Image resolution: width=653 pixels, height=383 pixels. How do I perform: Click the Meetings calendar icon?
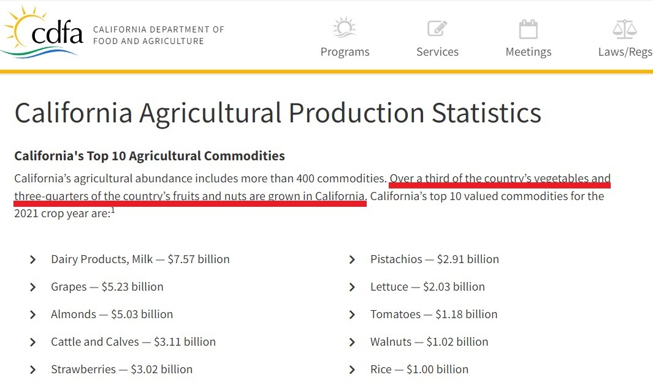pos(528,29)
